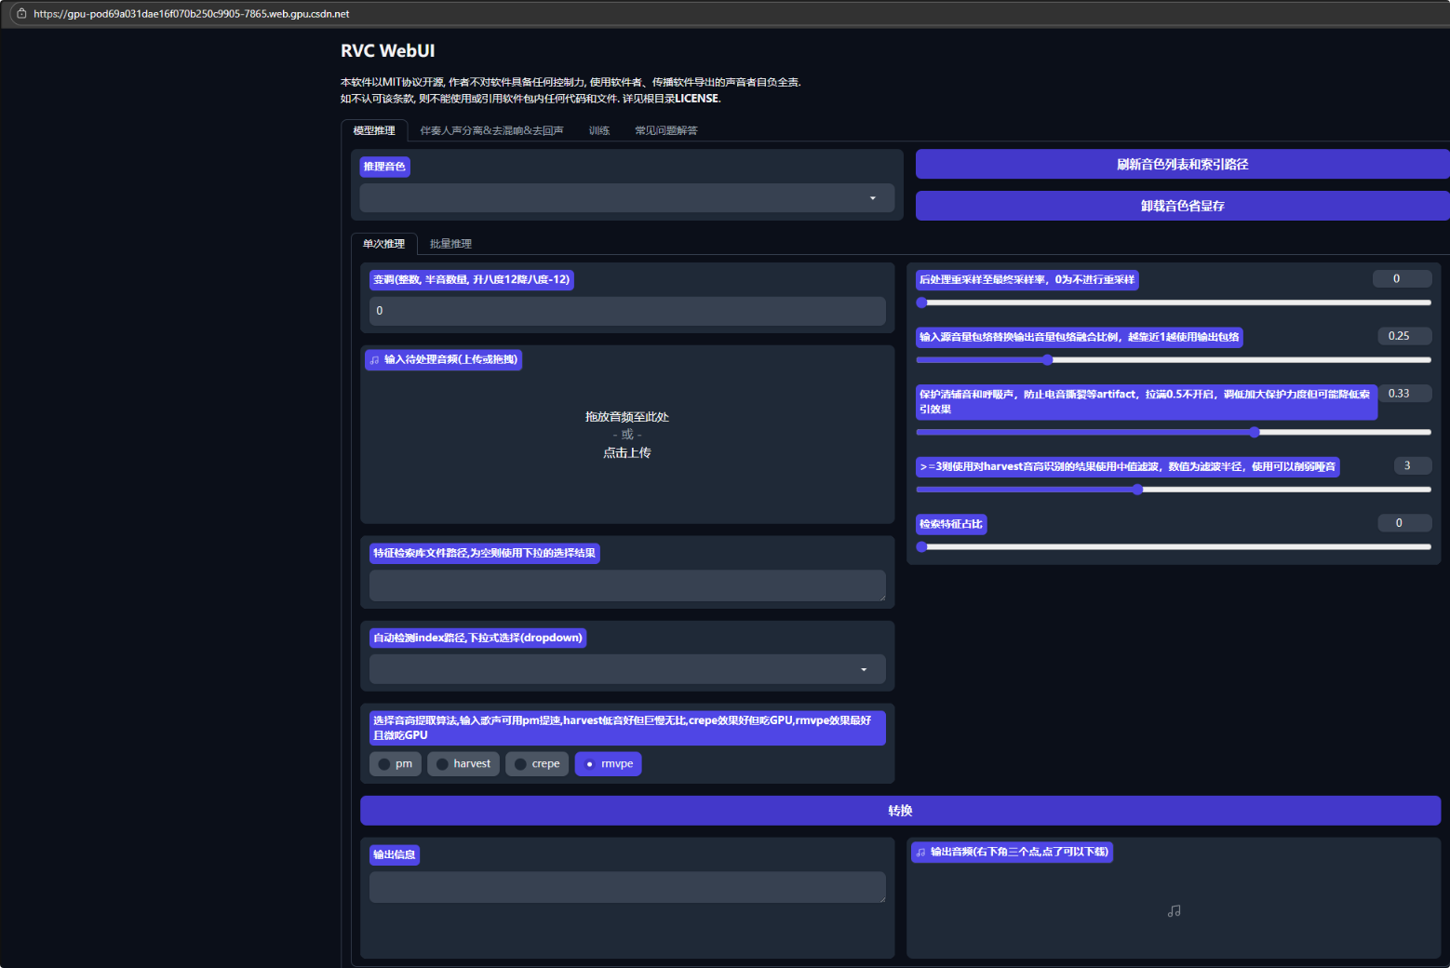Click the music note placeholder in output audio panel

[1174, 911]
